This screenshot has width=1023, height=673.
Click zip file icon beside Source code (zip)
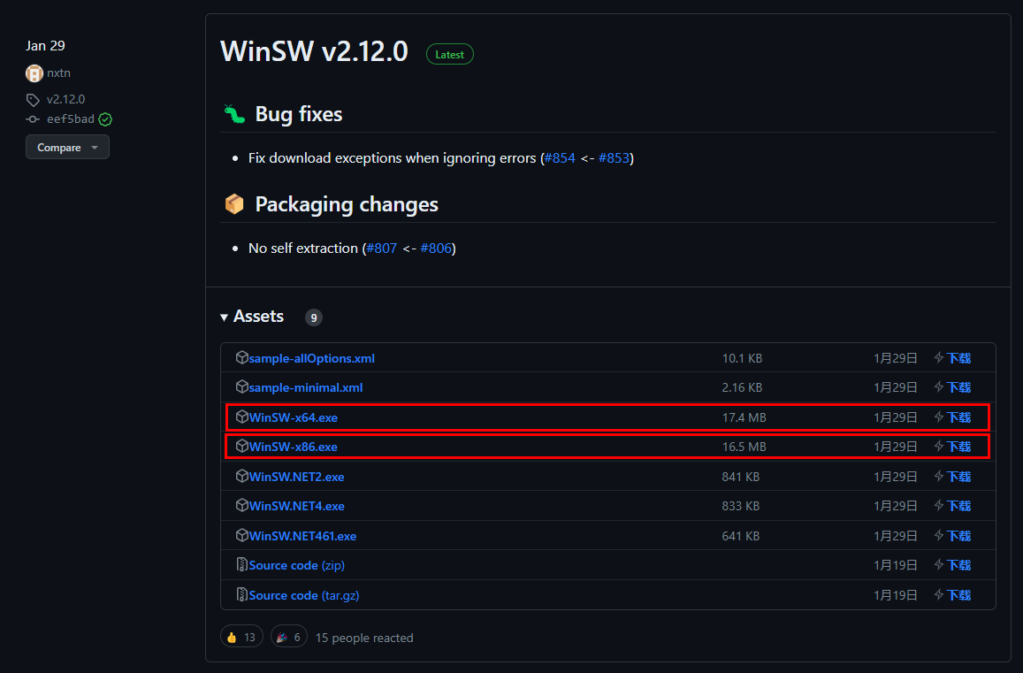point(242,565)
